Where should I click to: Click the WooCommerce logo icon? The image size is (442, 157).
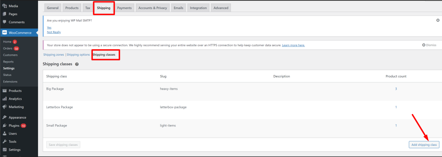5,33
